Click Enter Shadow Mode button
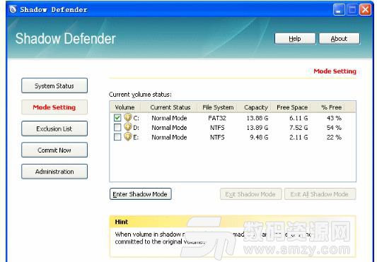 point(141,194)
